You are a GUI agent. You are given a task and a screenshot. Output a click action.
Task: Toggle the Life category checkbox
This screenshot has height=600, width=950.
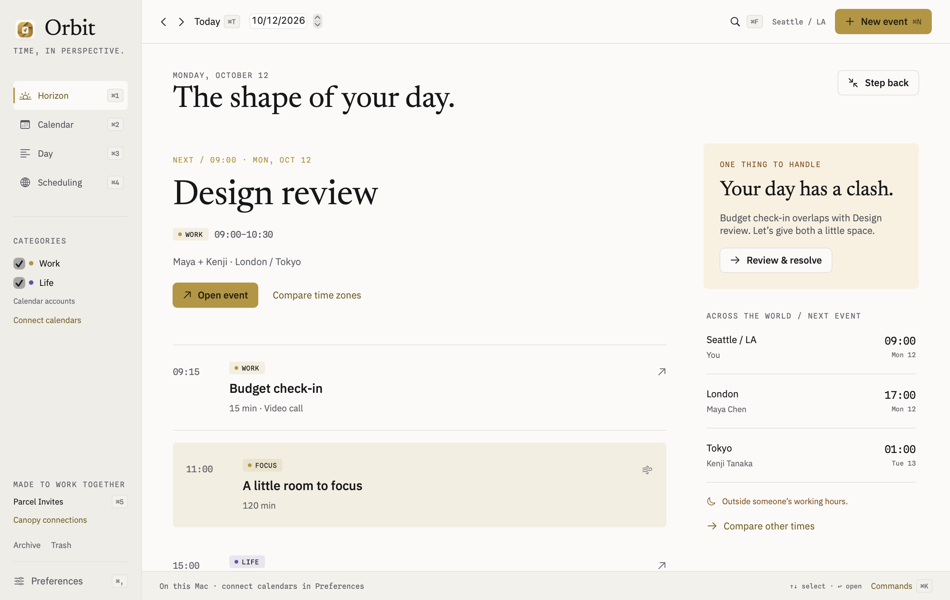pos(19,283)
